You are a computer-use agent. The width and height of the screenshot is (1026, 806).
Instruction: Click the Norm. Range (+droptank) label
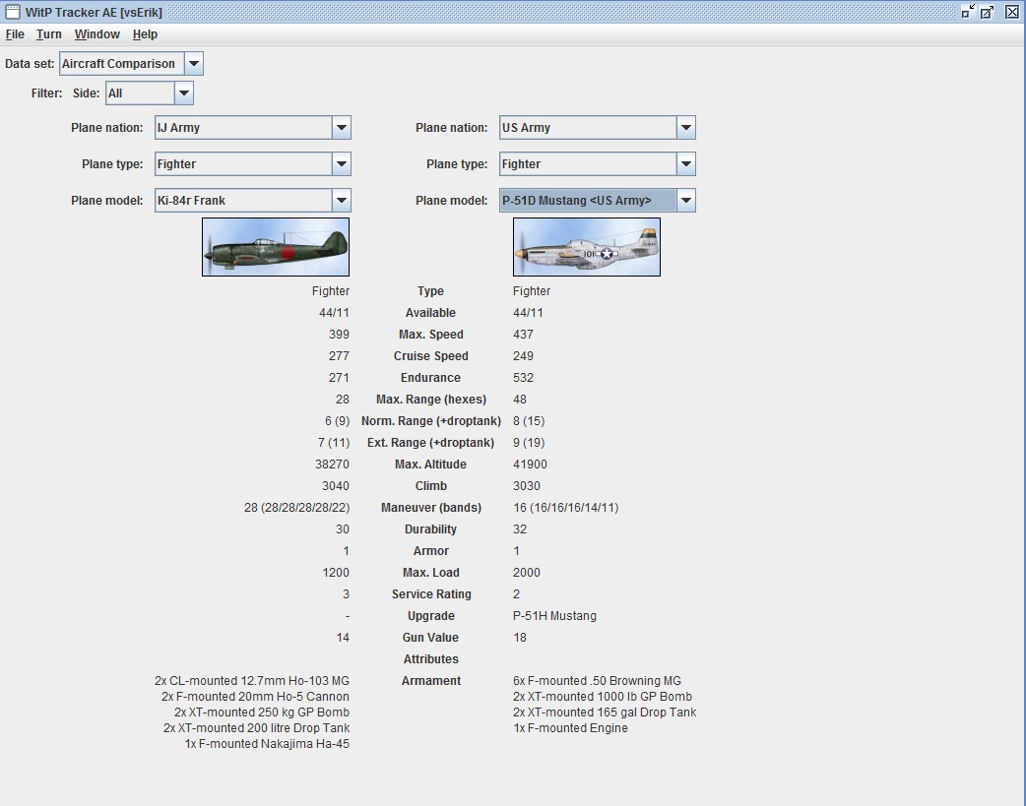[x=430, y=420]
